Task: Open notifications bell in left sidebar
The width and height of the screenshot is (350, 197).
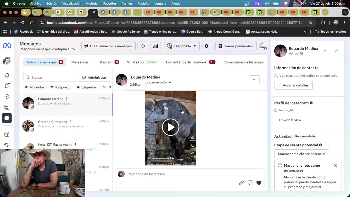Action: [x=7, y=86]
